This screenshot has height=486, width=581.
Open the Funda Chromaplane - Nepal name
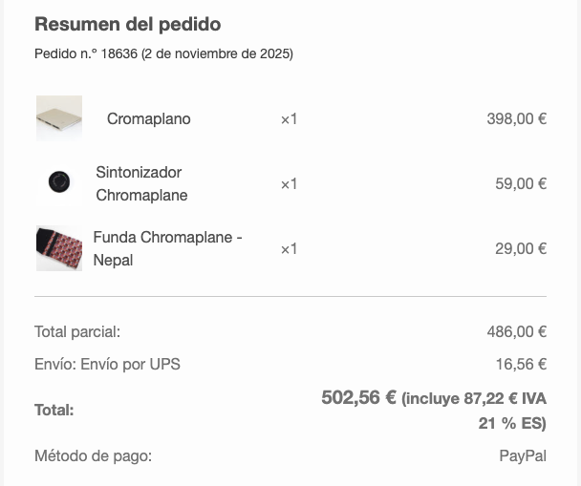(x=167, y=248)
